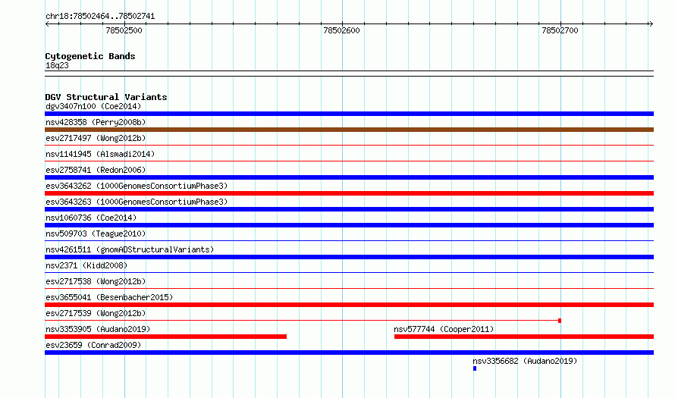Screen dimensions: 675x398
Task: Open variant nsv1141945 (Alsmadi2014) label
Action: point(100,154)
